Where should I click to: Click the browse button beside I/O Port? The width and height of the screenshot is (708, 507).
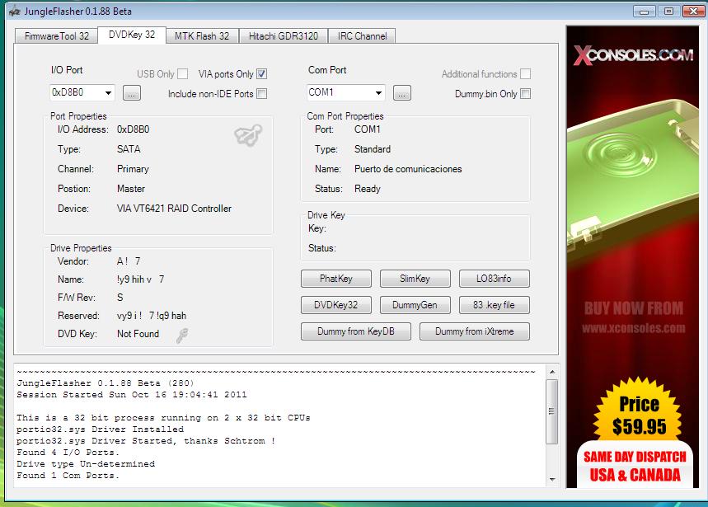(x=132, y=93)
